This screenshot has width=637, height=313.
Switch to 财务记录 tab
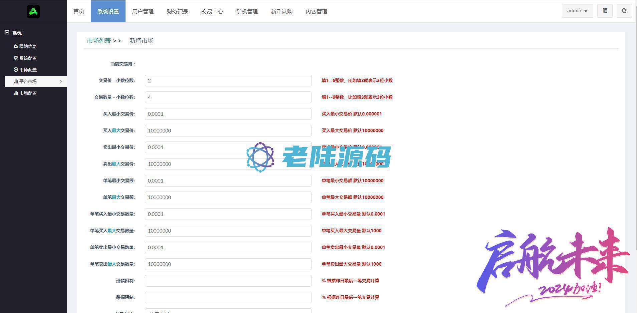(x=178, y=11)
